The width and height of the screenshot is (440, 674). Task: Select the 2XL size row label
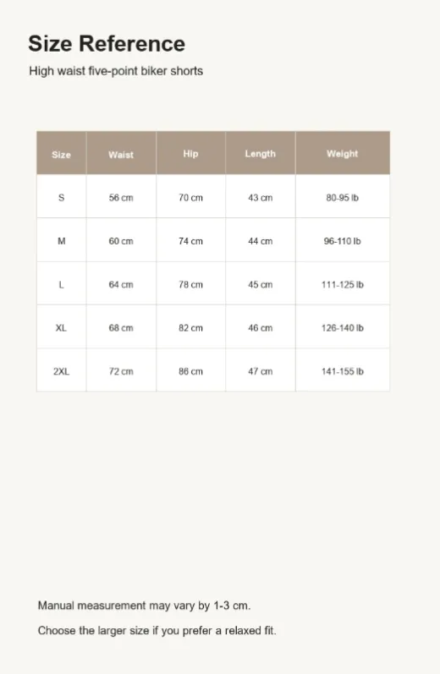click(x=61, y=371)
